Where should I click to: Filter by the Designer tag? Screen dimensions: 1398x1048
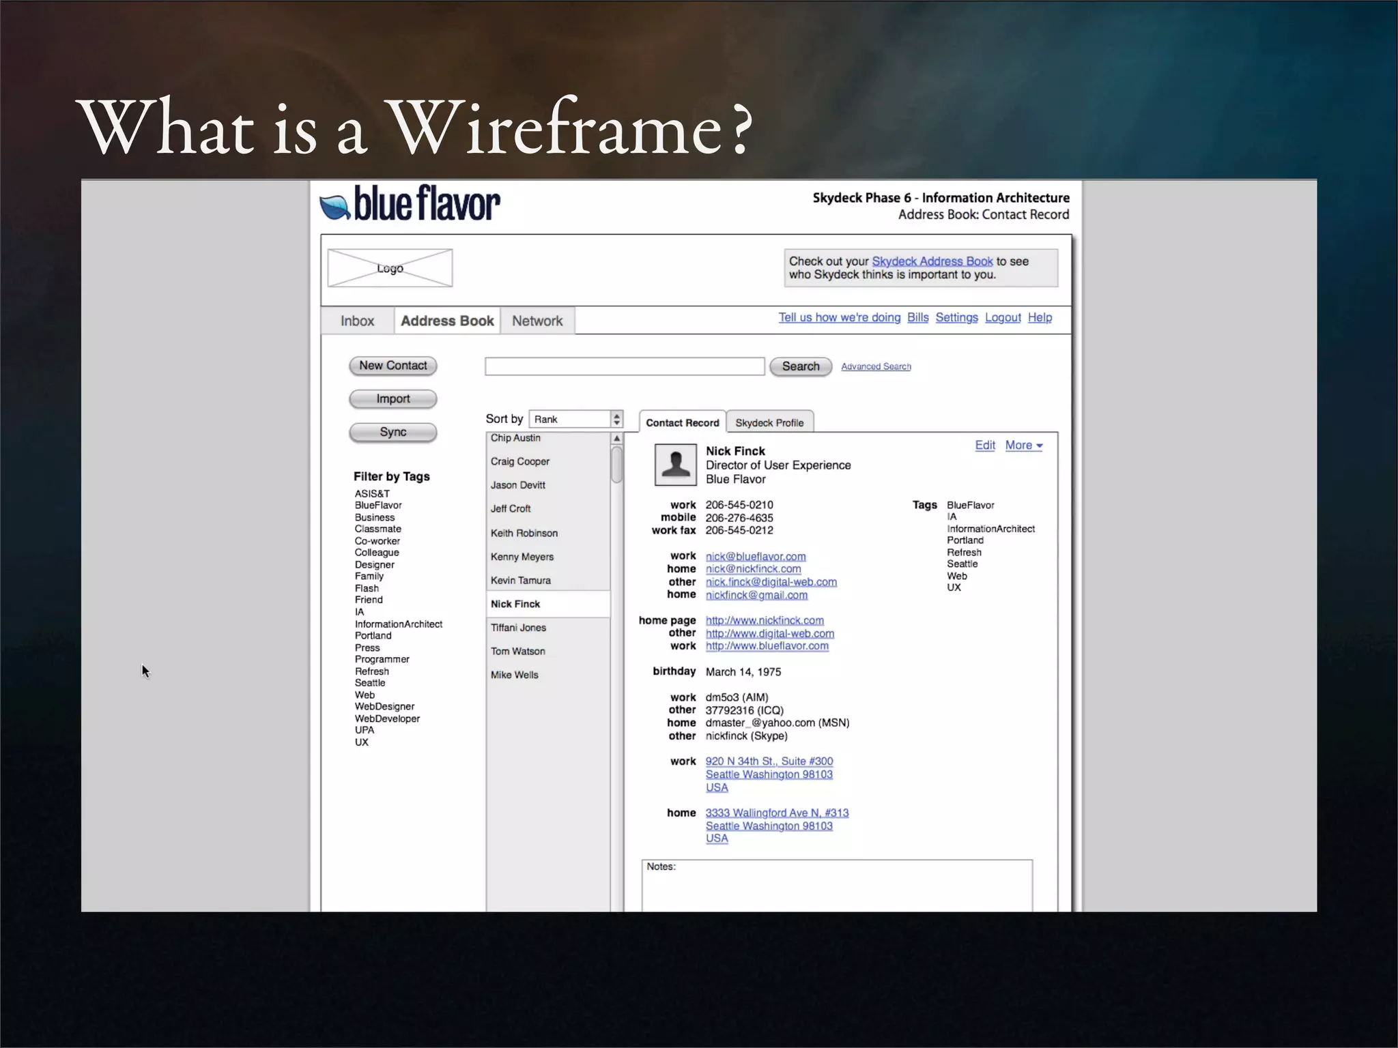coord(374,564)
